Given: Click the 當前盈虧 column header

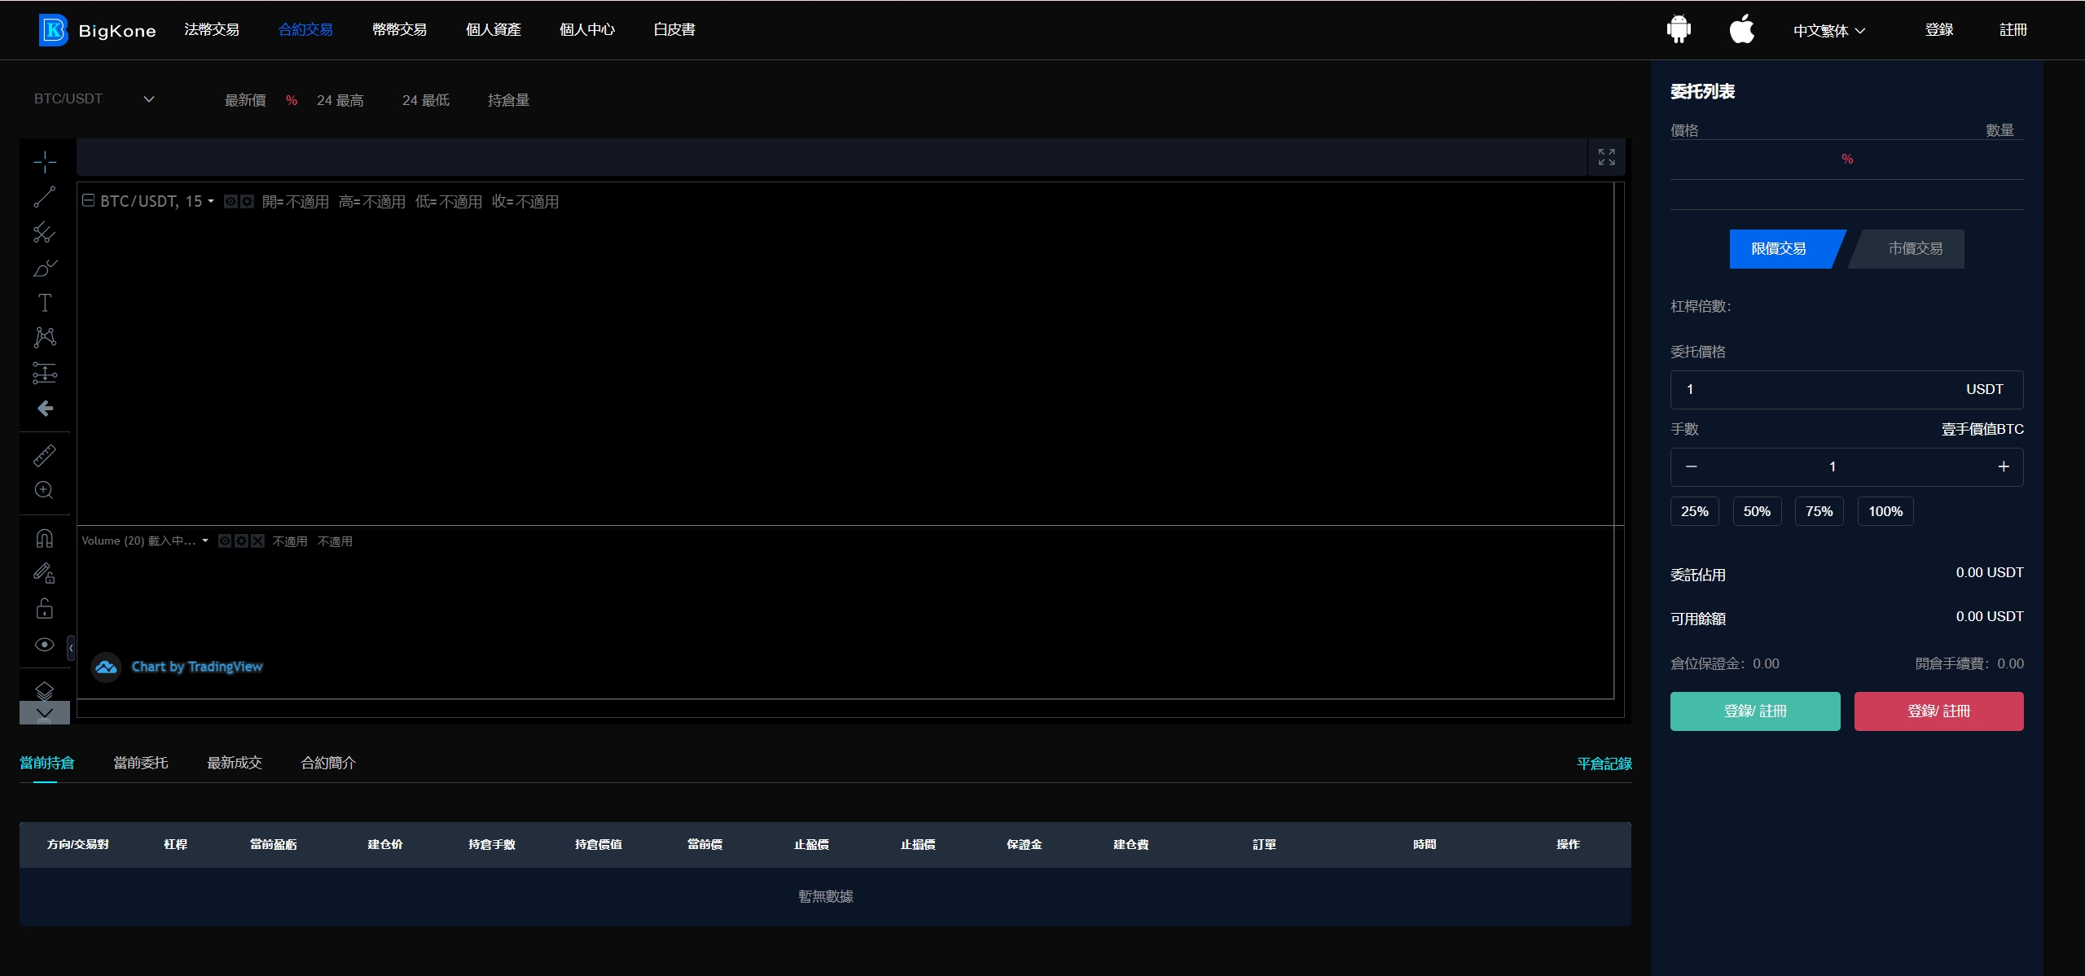Looking at the screenshot, I should (273, 845).
